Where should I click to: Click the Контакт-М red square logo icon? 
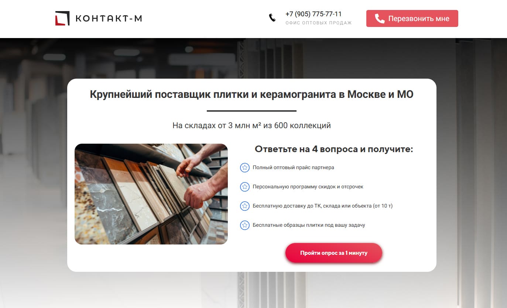point(62,18)
